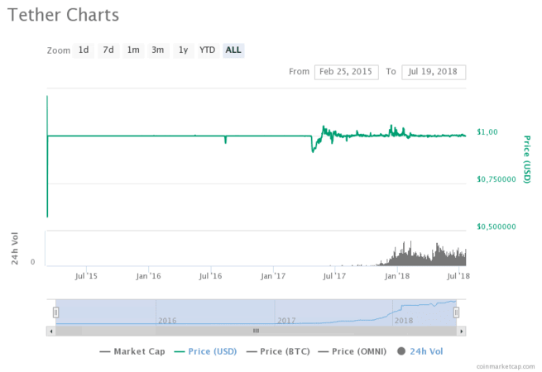This screenshot has height=372, width=542.
Task: Select the ALL zoom range
Action: coord(233,50)
